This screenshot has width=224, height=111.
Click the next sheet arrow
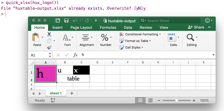[40, 94]
